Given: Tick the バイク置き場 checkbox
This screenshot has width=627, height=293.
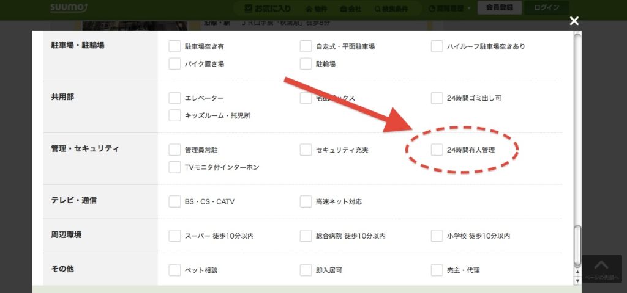Looking at the screenshot, I should [175, 63].
